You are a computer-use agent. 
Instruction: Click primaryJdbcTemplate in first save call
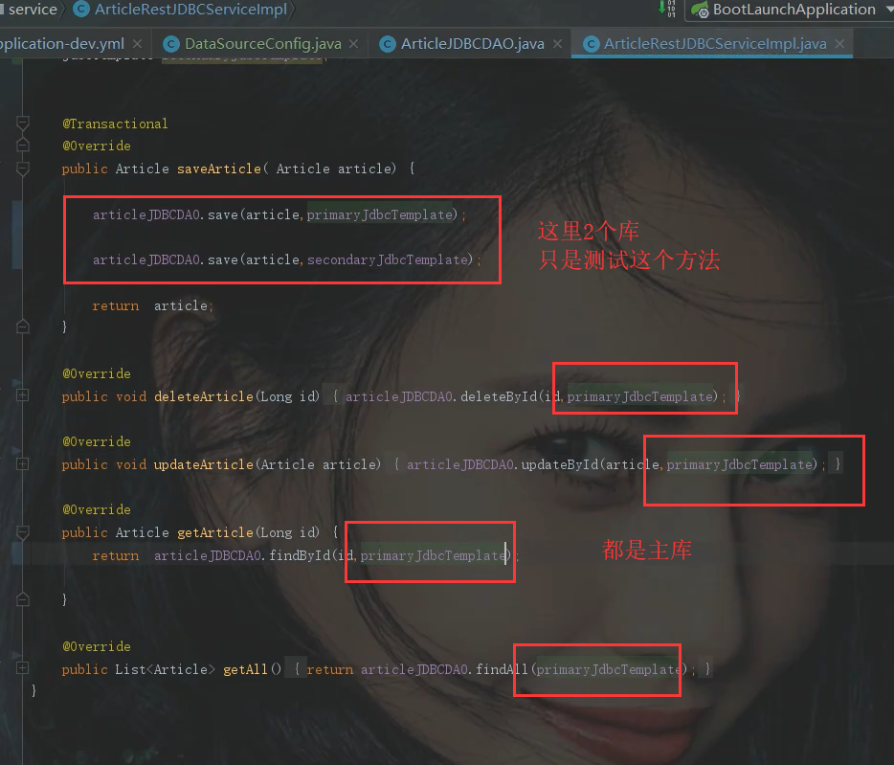click(380, 215)
